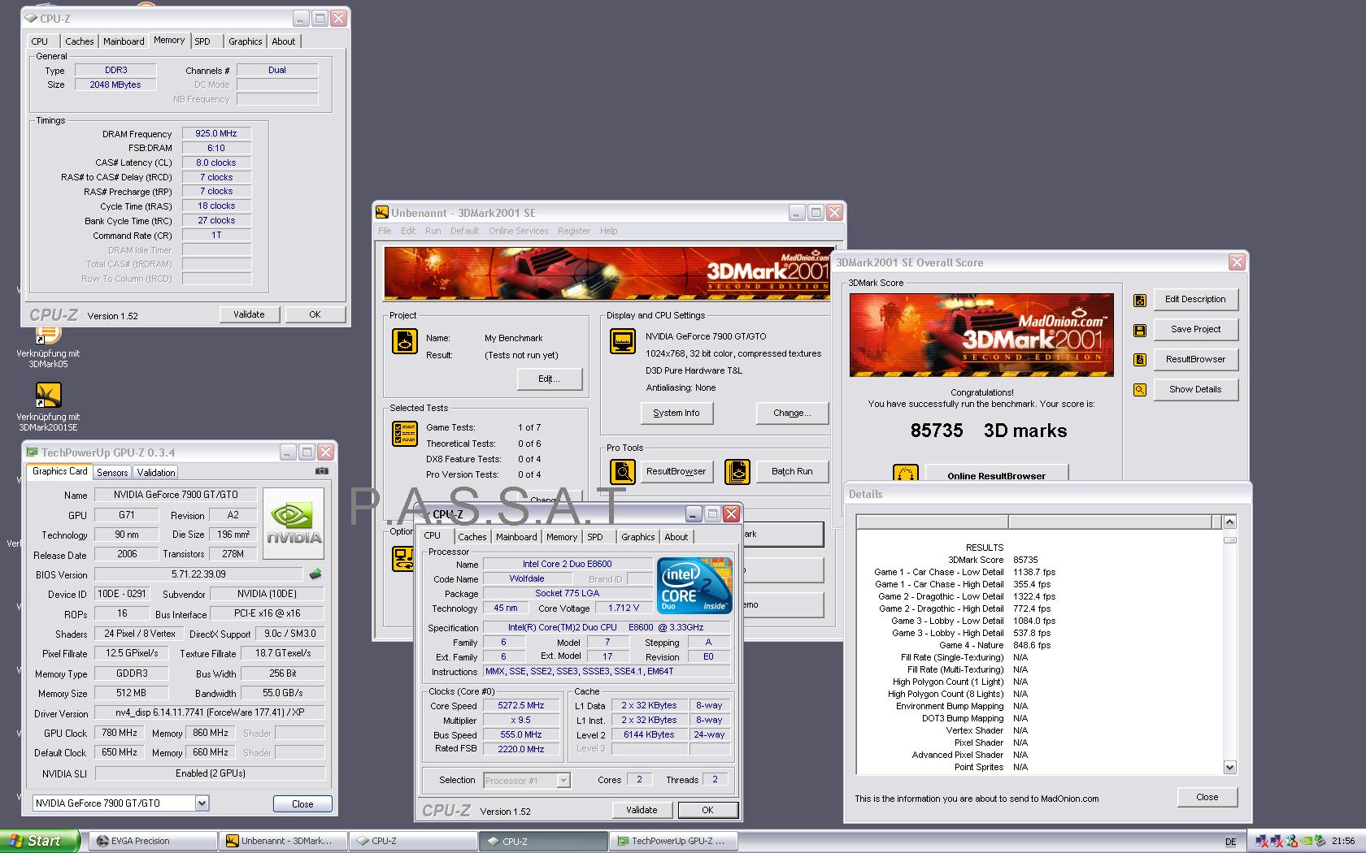Screen dimensions: 1366x853
Task: Click the 85735 3D marks score text
Action: (x=989, y=431)
